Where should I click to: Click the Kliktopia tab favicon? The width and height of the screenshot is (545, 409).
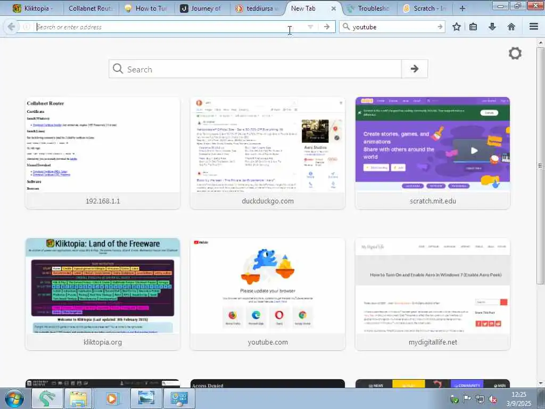[x=16, y=9]
